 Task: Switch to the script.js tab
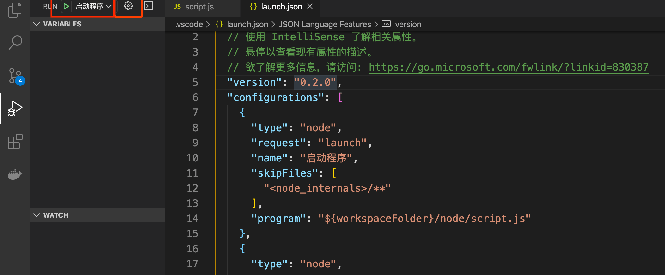tap(199, 7)
